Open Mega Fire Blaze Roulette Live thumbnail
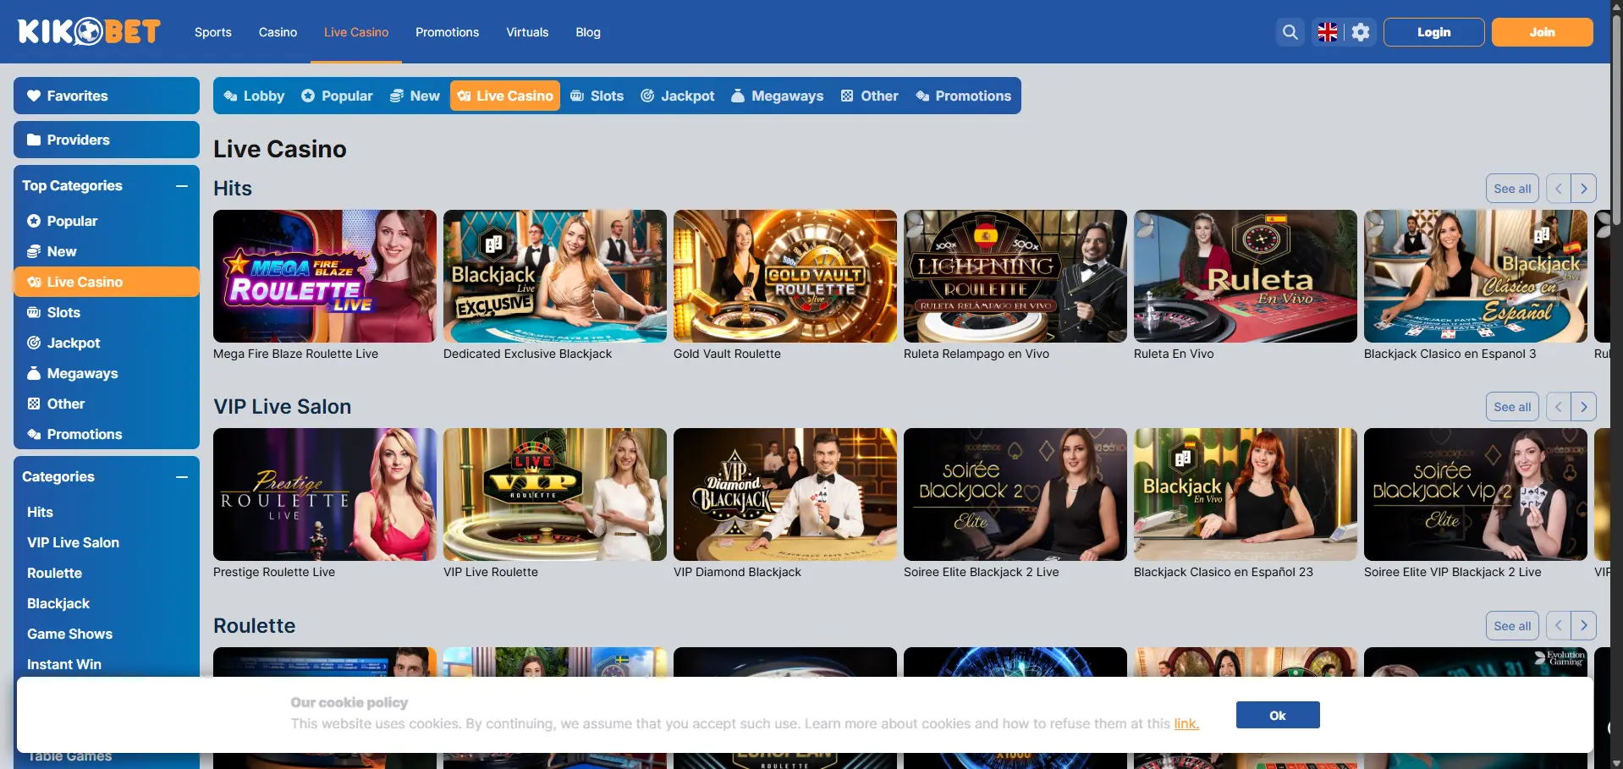 pos(325,276)
